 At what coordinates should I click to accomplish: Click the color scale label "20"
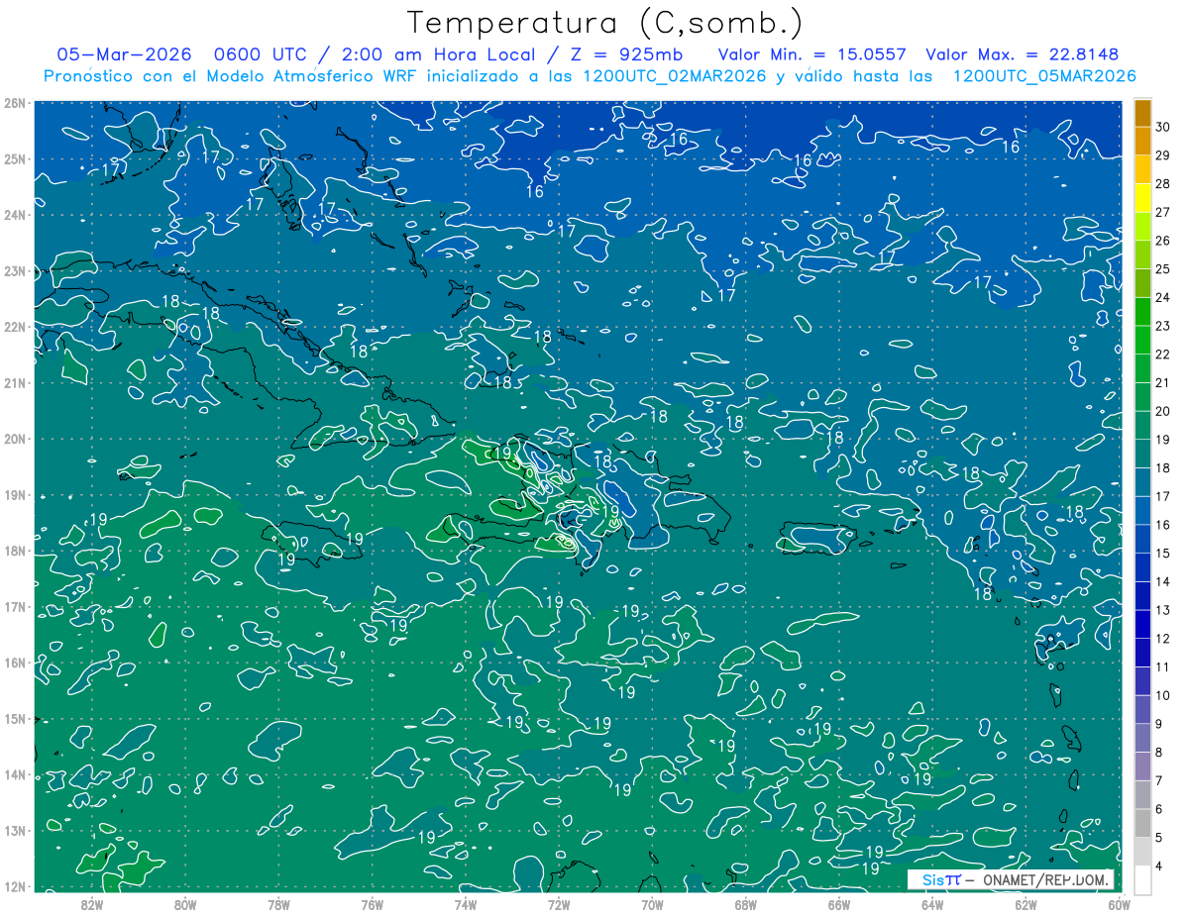tap(1163, 411)
